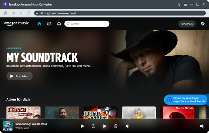
Task: Open the Maren Morris Hero album
Action: (177, 112)
